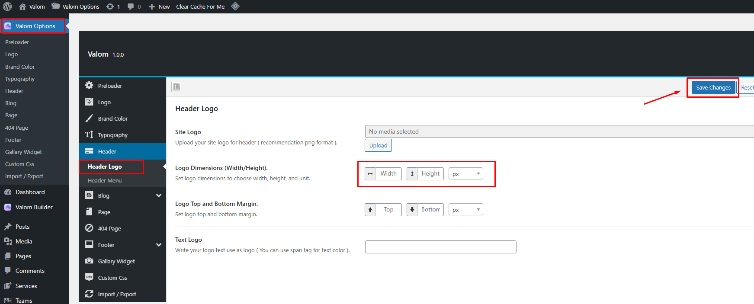754x304 pixels.
Task: Expand the Footer section chevron
Action: coord(159,245)
